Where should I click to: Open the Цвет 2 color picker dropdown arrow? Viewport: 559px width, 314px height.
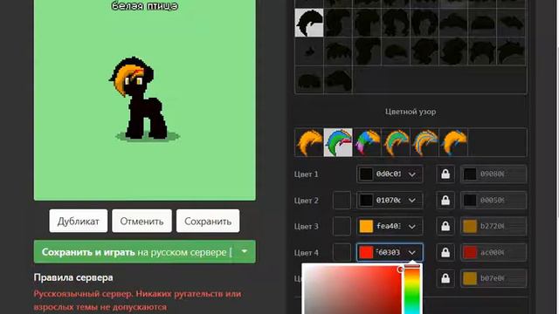tap(411, 201)
